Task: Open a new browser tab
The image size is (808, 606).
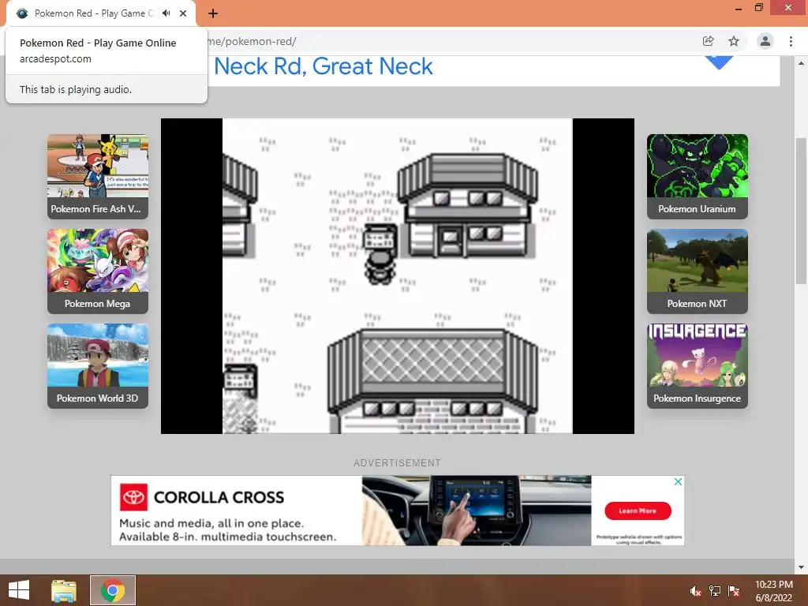Action: point(213,13)
